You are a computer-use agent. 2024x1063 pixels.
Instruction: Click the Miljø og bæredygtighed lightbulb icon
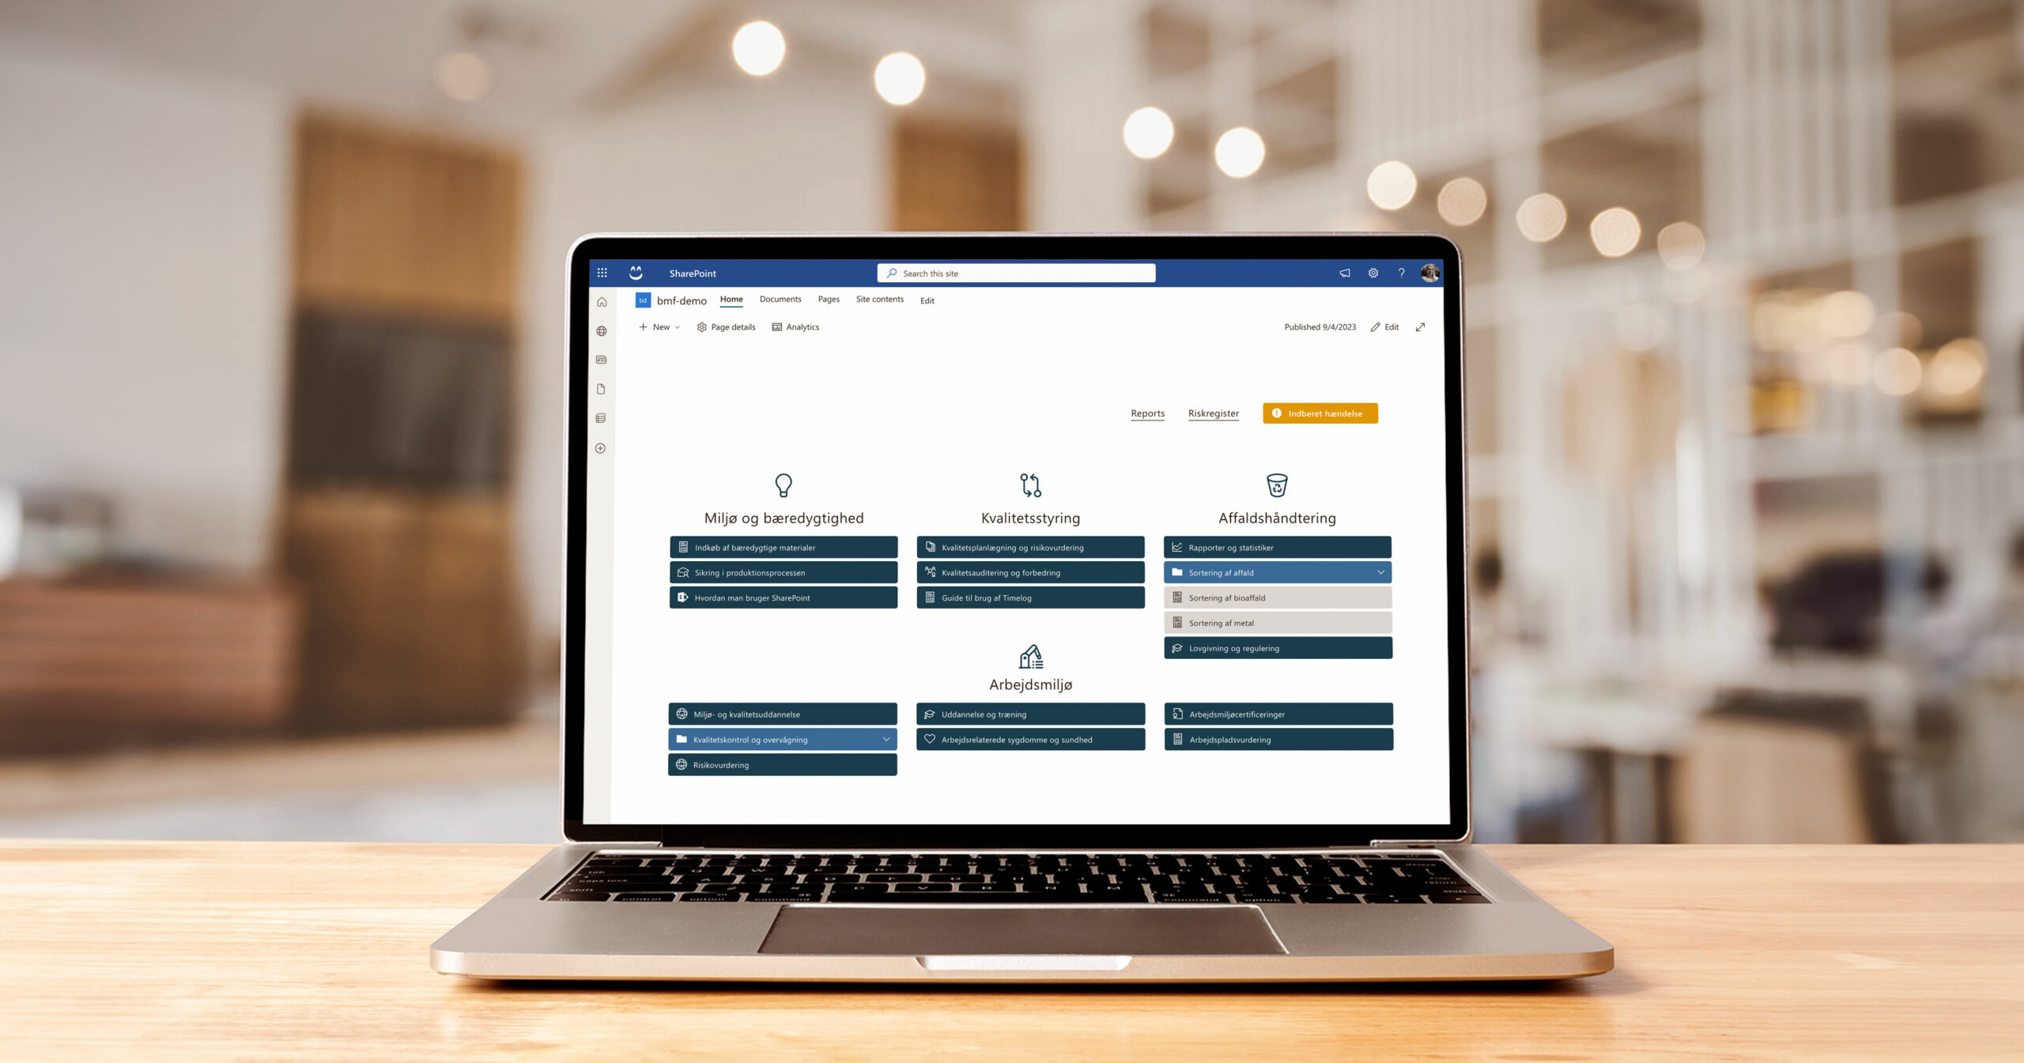782,484
